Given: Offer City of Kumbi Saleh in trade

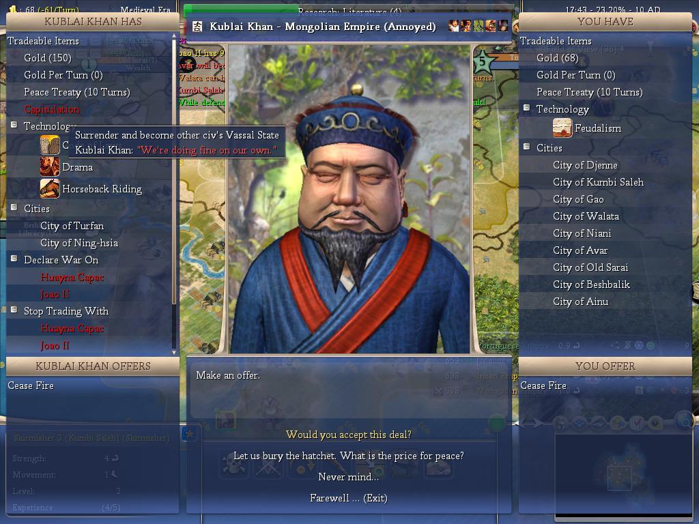Looking at the screenshot, I should click(x=598, y=182).
